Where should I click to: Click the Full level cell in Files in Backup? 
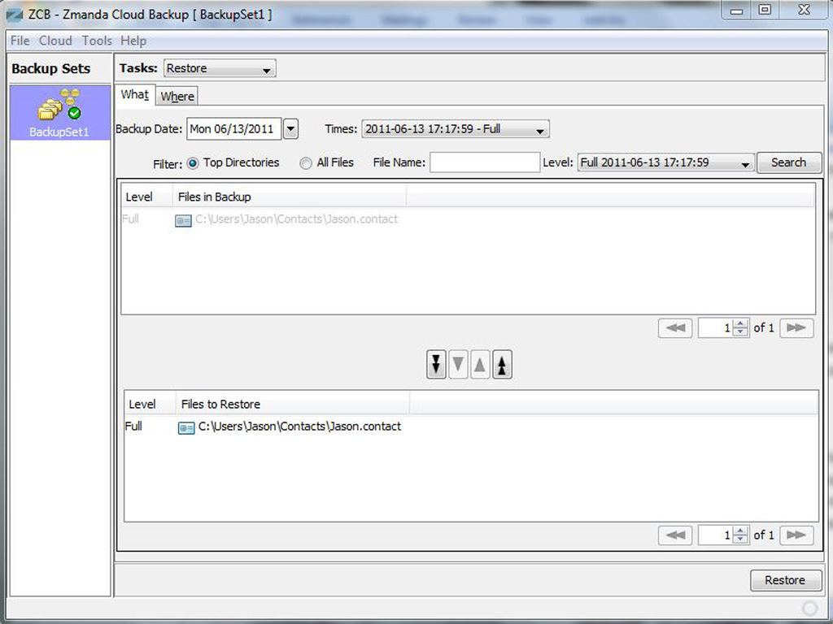tap(131, 219)
